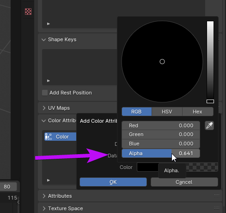
Task: Activate the eyedropper color sampler
Action: coord(209,125)
